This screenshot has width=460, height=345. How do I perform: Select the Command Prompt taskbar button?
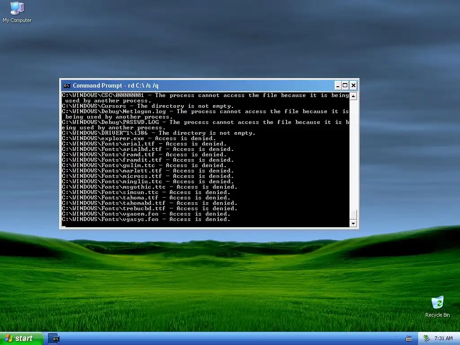point(54,339)
